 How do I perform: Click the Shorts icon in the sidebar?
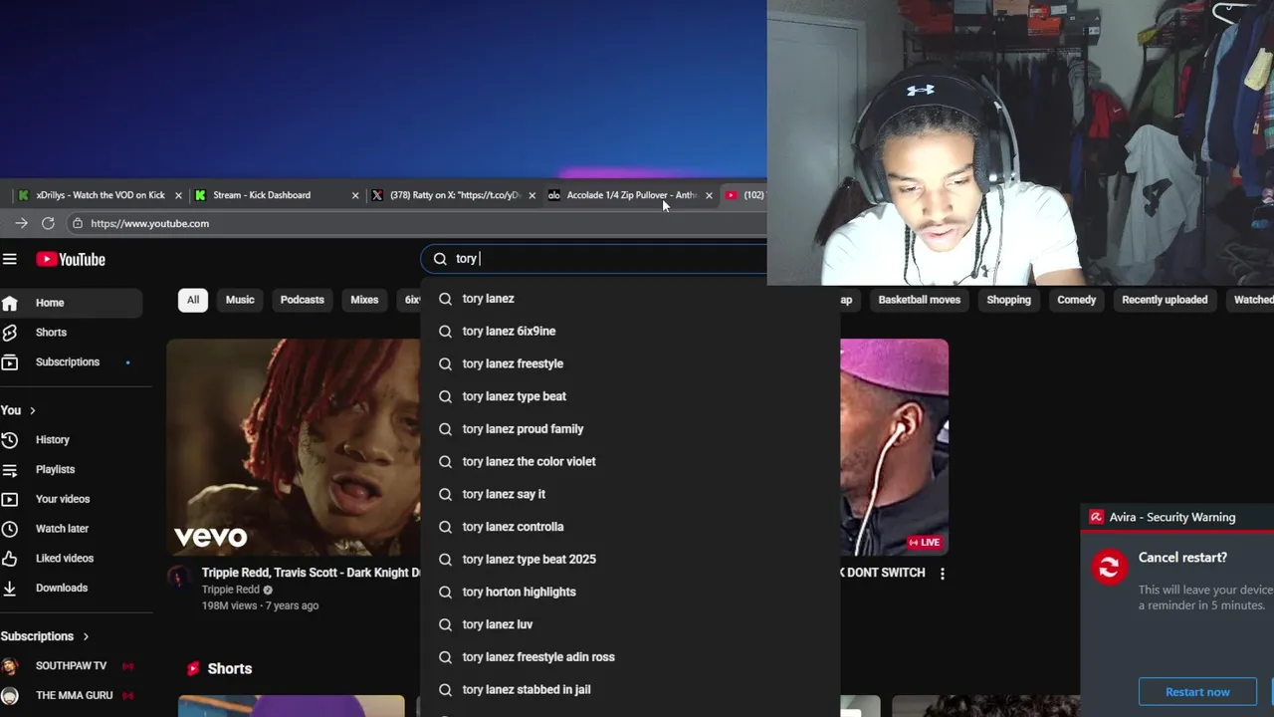click(x=10, y=333)
